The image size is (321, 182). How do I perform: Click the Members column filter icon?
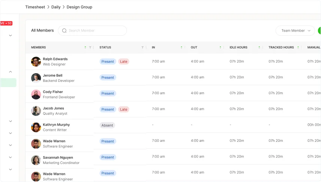(x=90, y=47)
